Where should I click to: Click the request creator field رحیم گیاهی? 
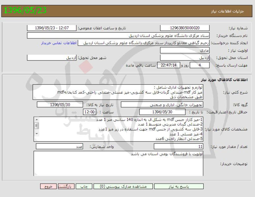(x=144, y=43)
